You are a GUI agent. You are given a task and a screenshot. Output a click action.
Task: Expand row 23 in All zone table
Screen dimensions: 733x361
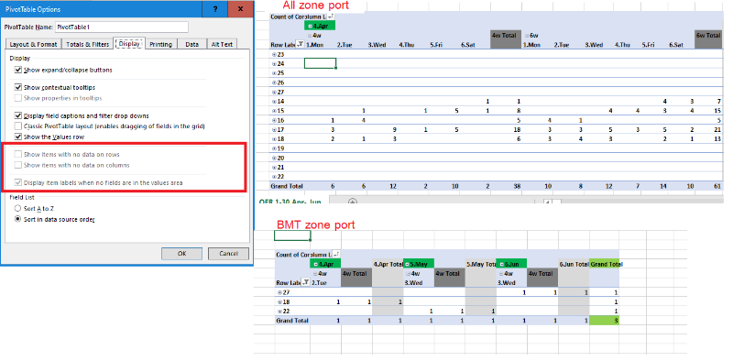coord(274,54)
